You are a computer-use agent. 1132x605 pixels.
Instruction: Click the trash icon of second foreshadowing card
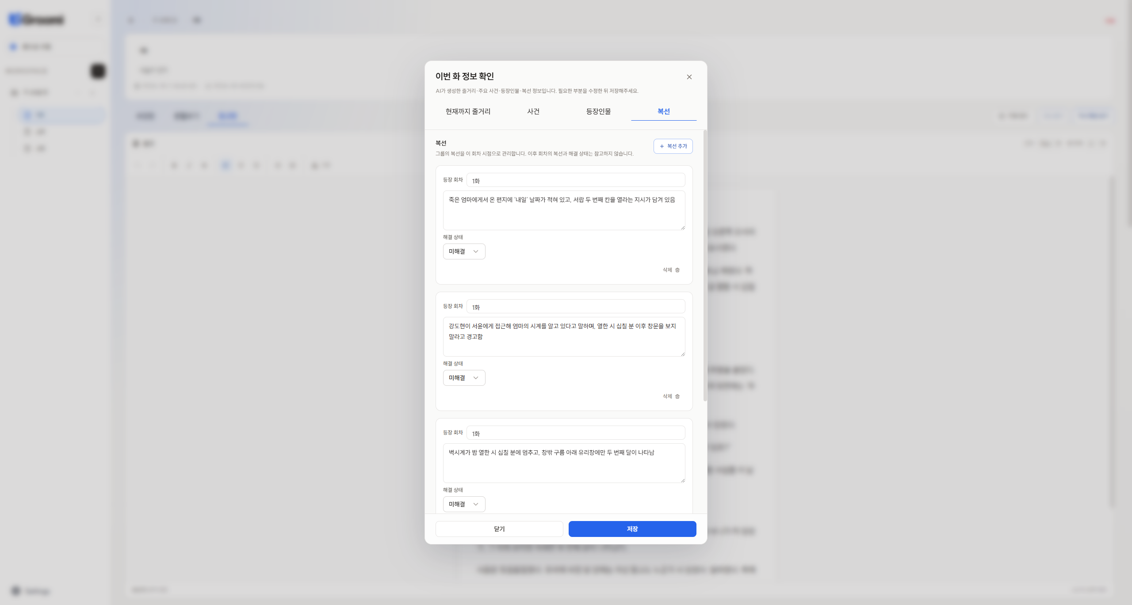pyautogui.click(x=677, y=396)
